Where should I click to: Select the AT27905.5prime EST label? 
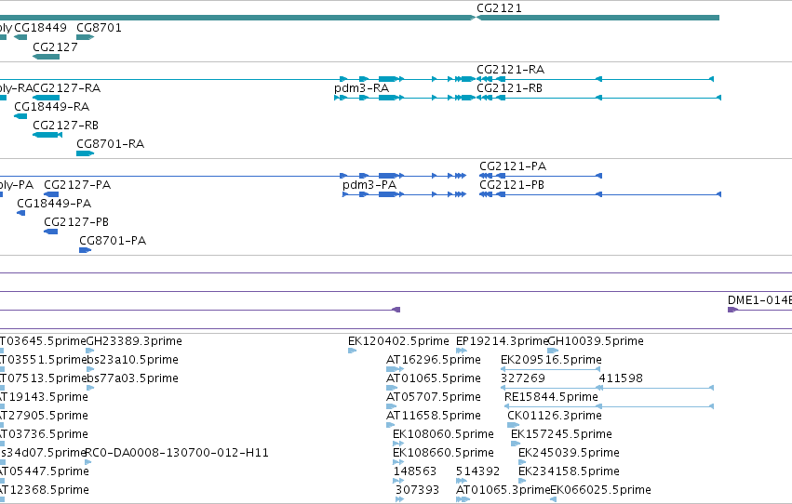tap(44, 416)
